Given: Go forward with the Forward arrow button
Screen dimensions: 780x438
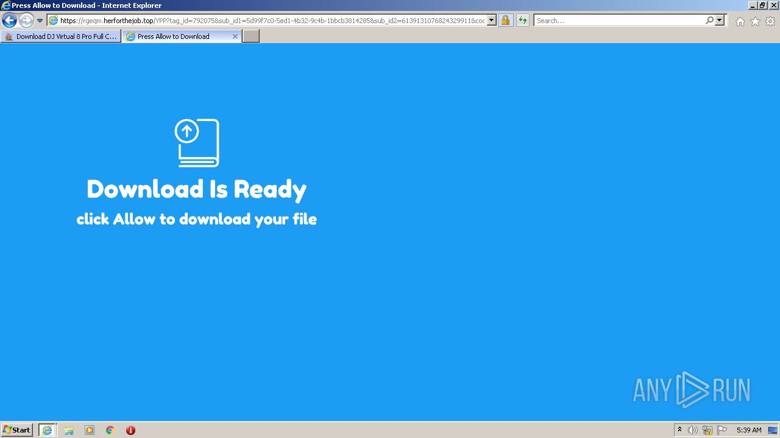Looking at the screenshot, I should (26, 21).
